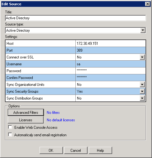
Task: Click the No filters link
Action: point(53,113)
